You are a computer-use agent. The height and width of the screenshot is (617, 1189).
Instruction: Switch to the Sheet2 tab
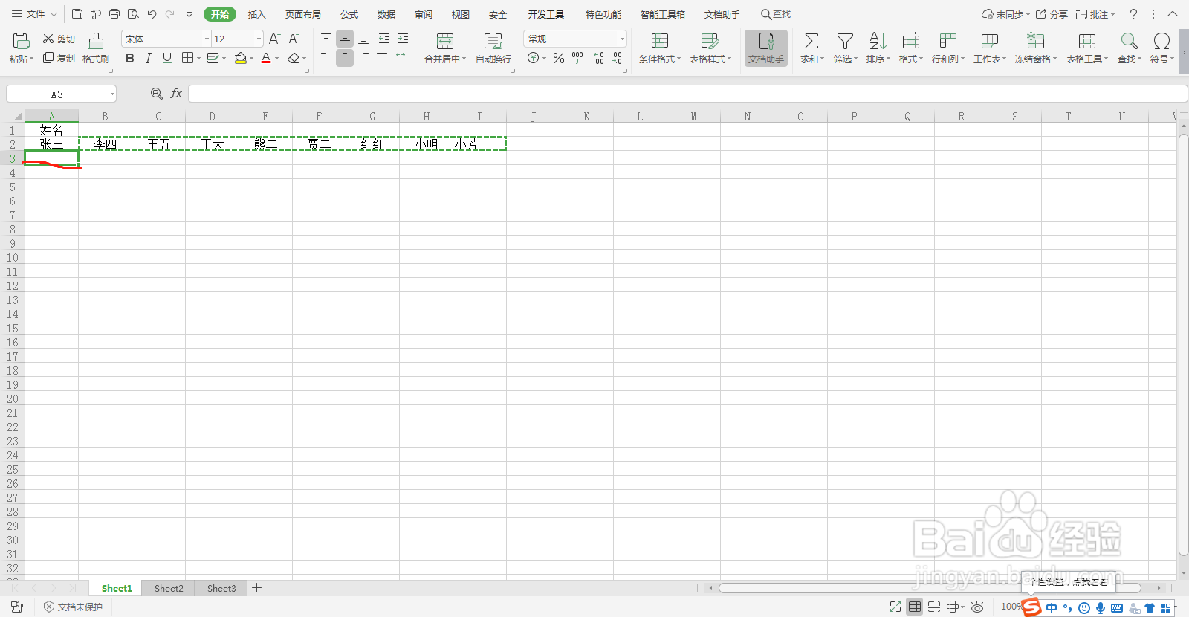click(169, 588)
